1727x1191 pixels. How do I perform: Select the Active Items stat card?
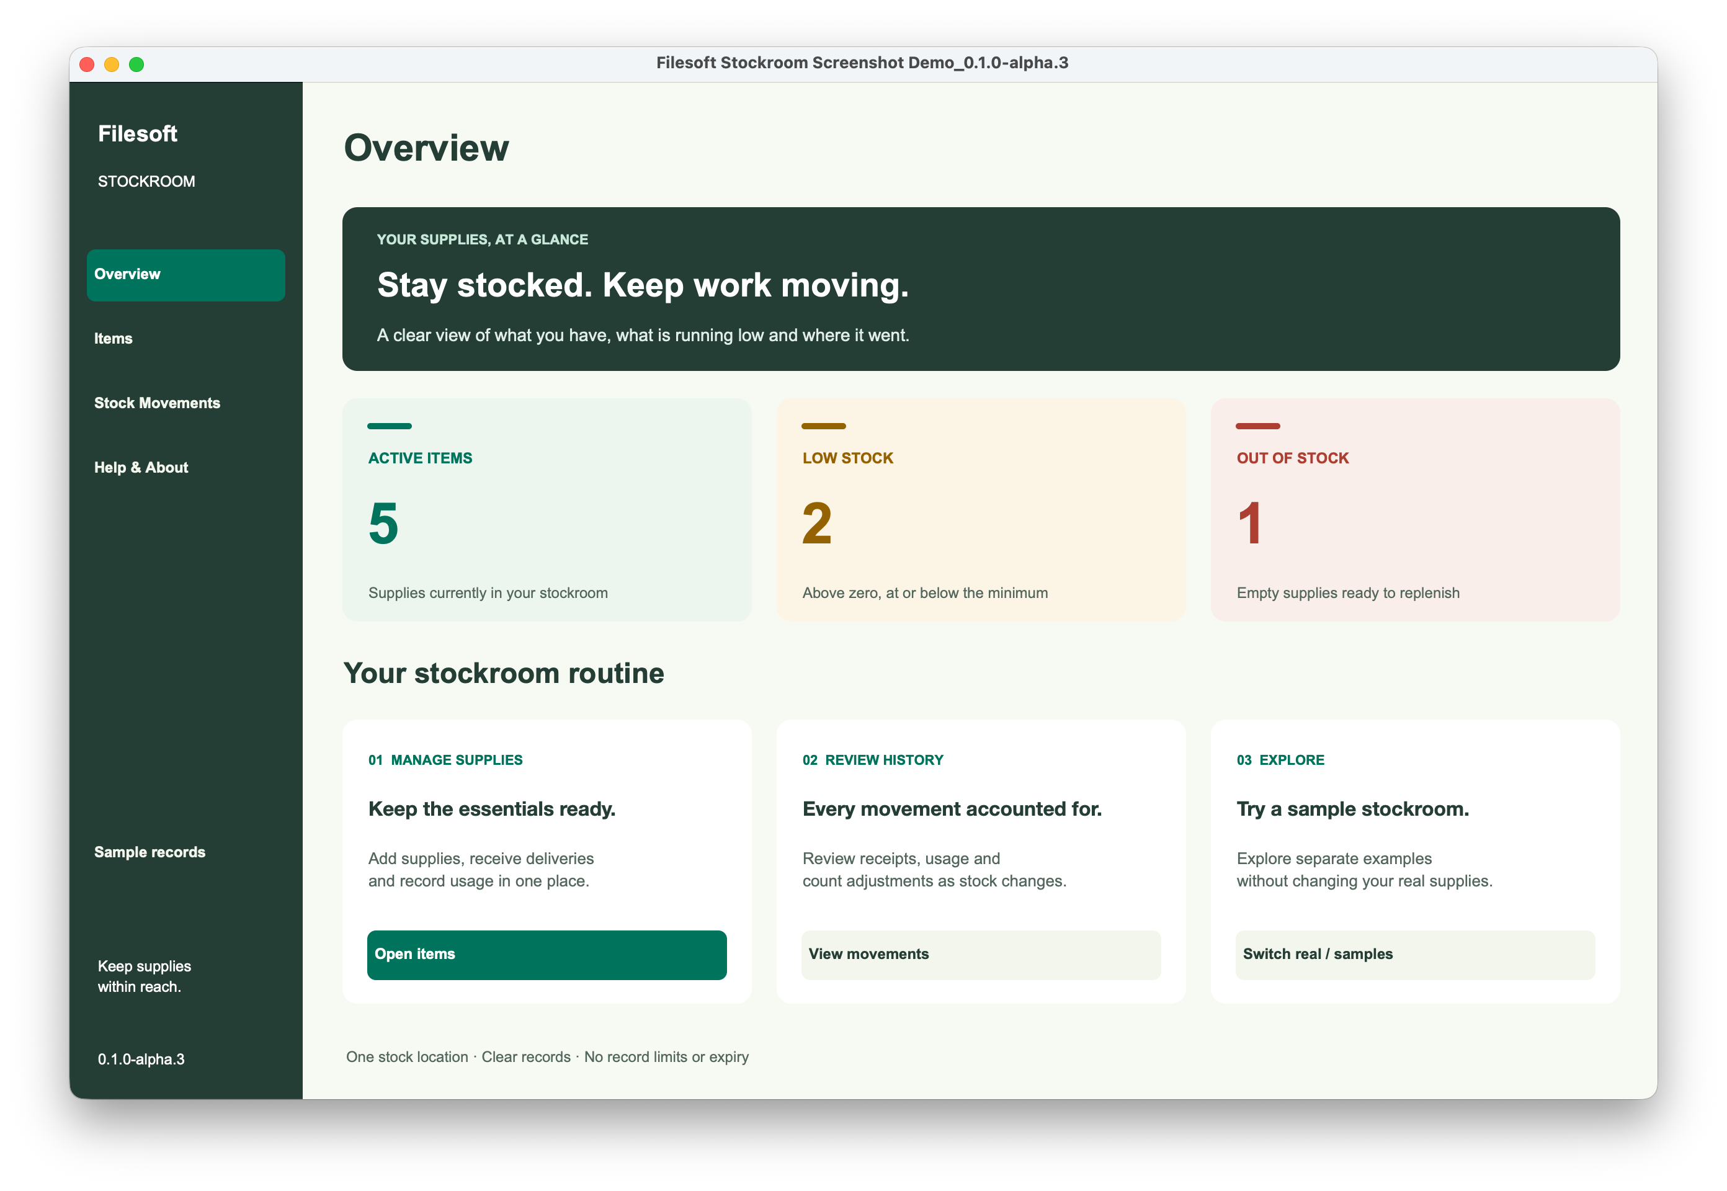[x=547, y=510]
